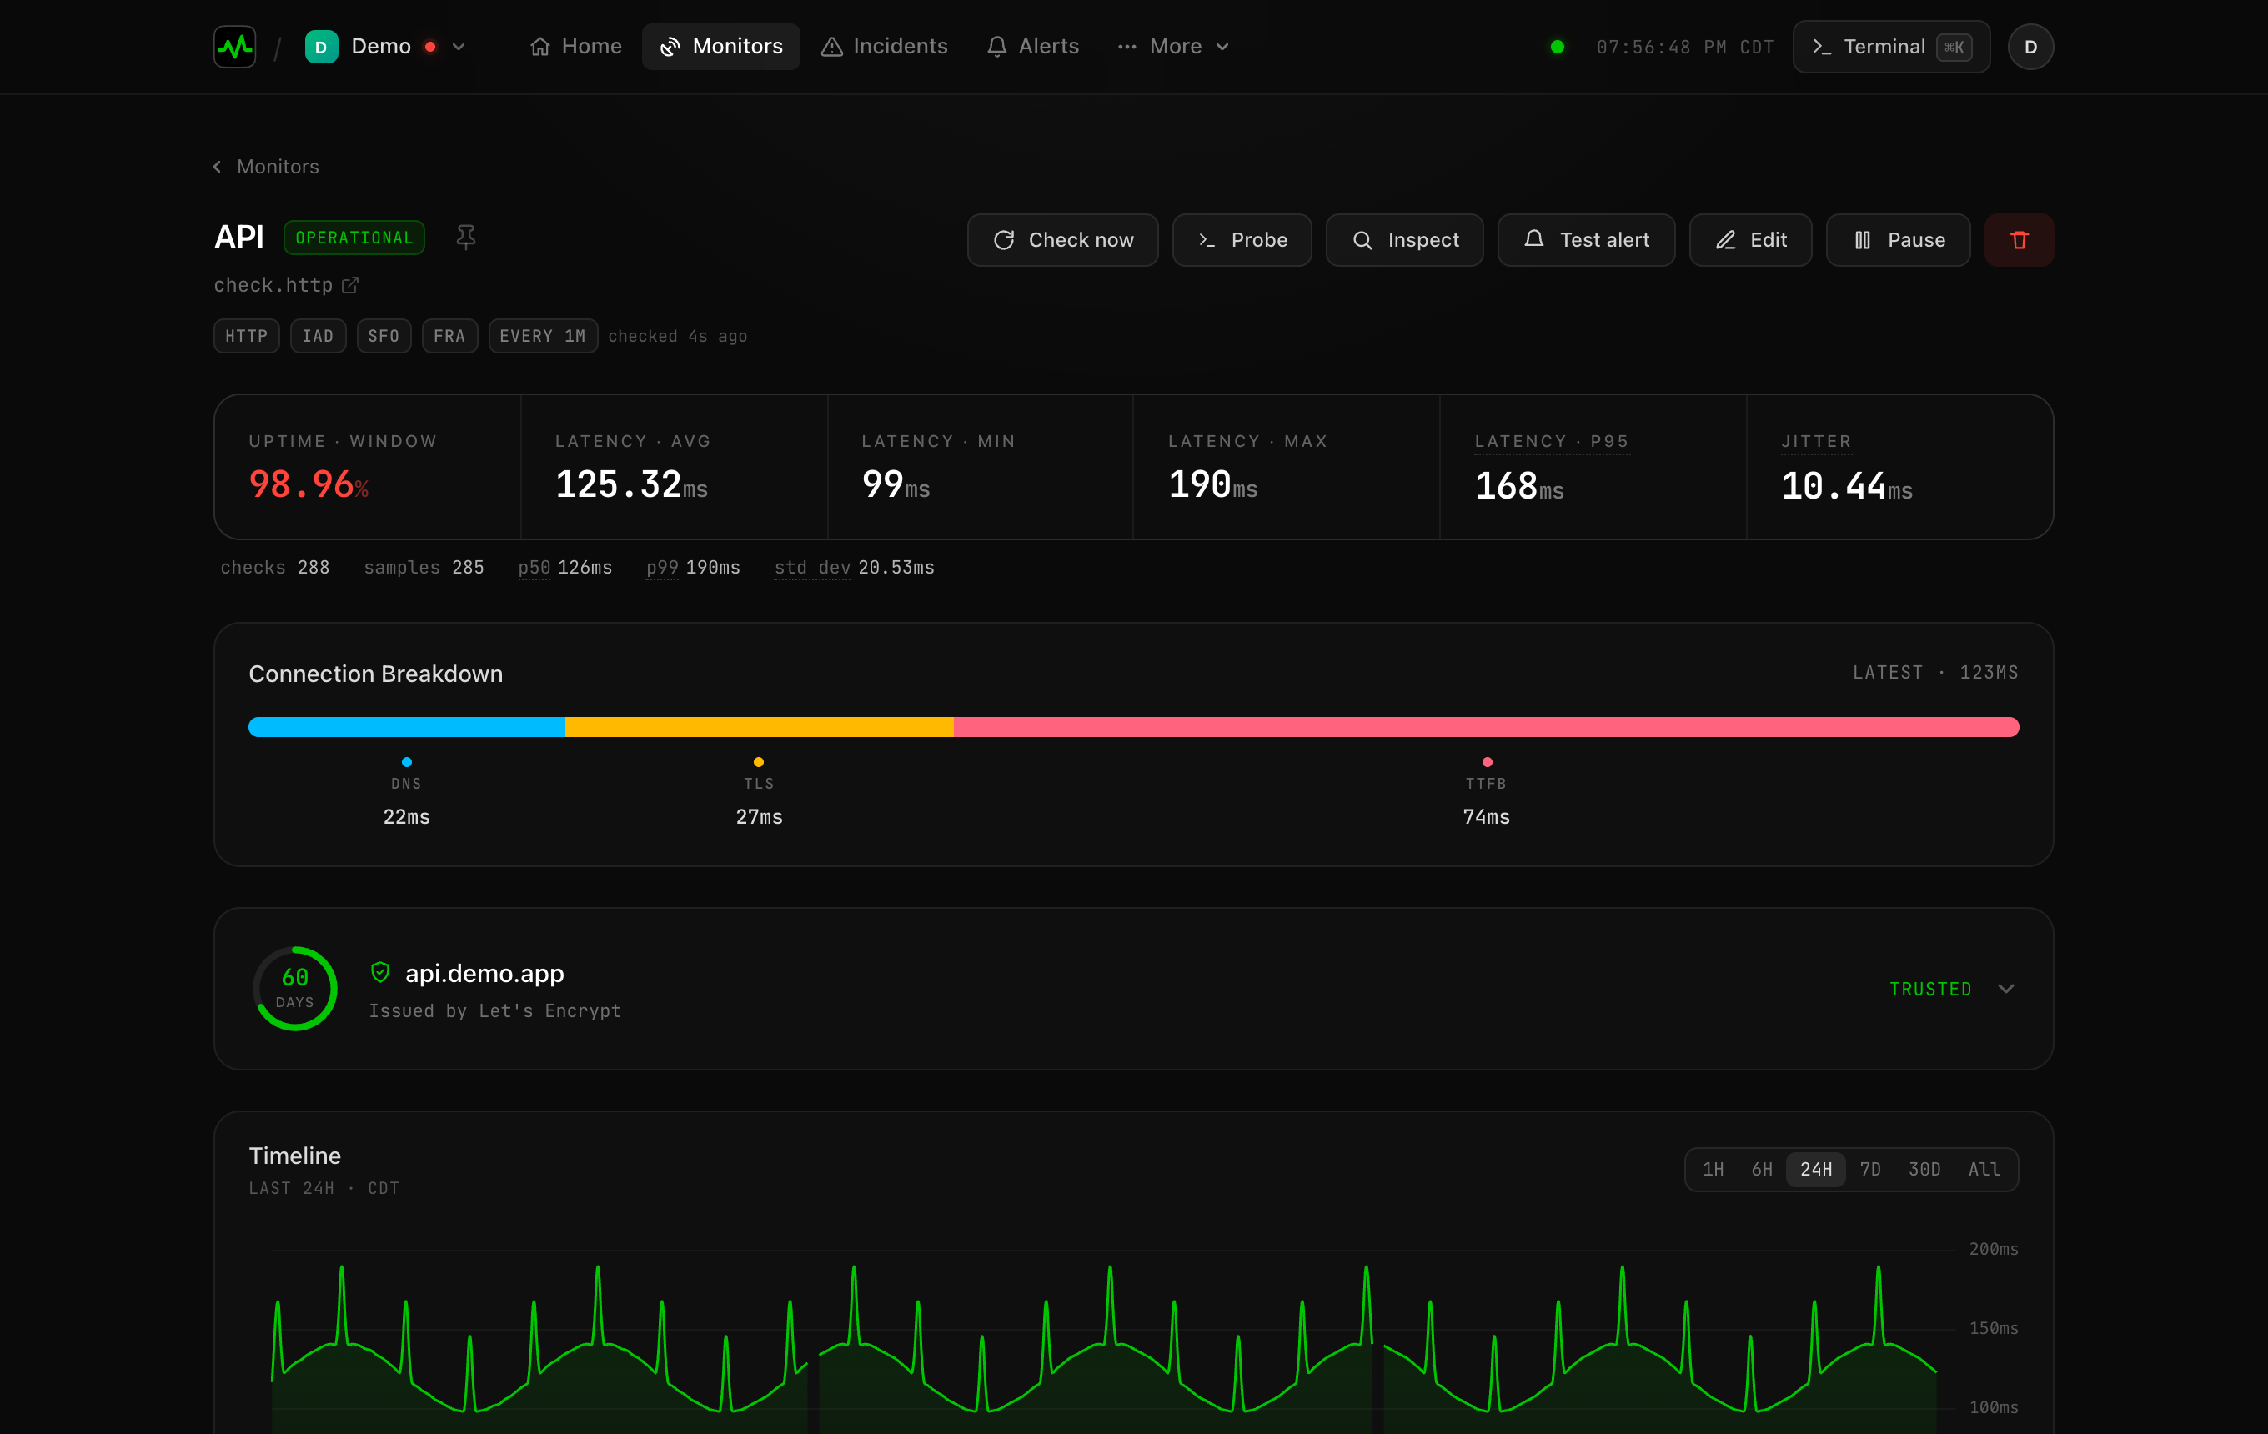Click the green D workspace avatar
2268x1434 pixels.
point(321,46)
